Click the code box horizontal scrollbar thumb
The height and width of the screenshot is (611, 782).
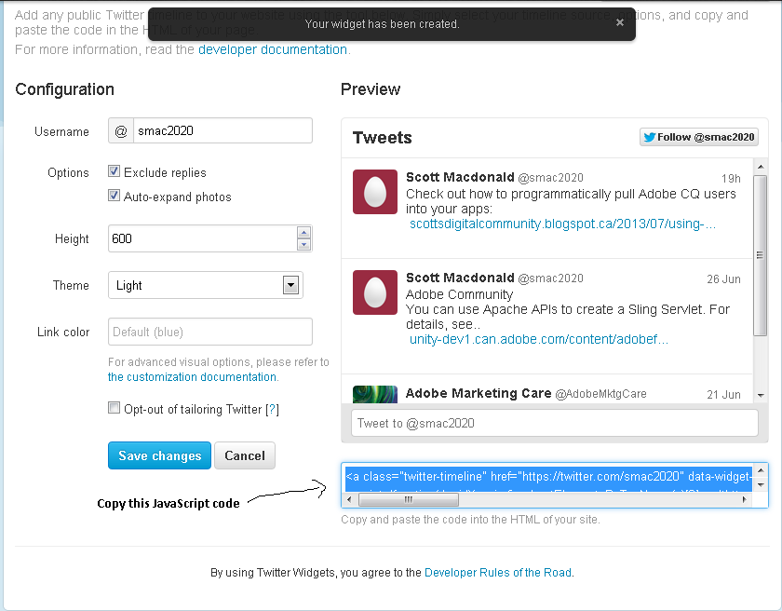(409, 499)
